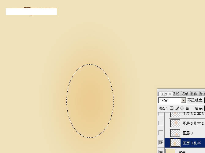This screenshot has width=205, height=153.
Task: Hide the 背景 layer eye icon
Action: point(161,152)
